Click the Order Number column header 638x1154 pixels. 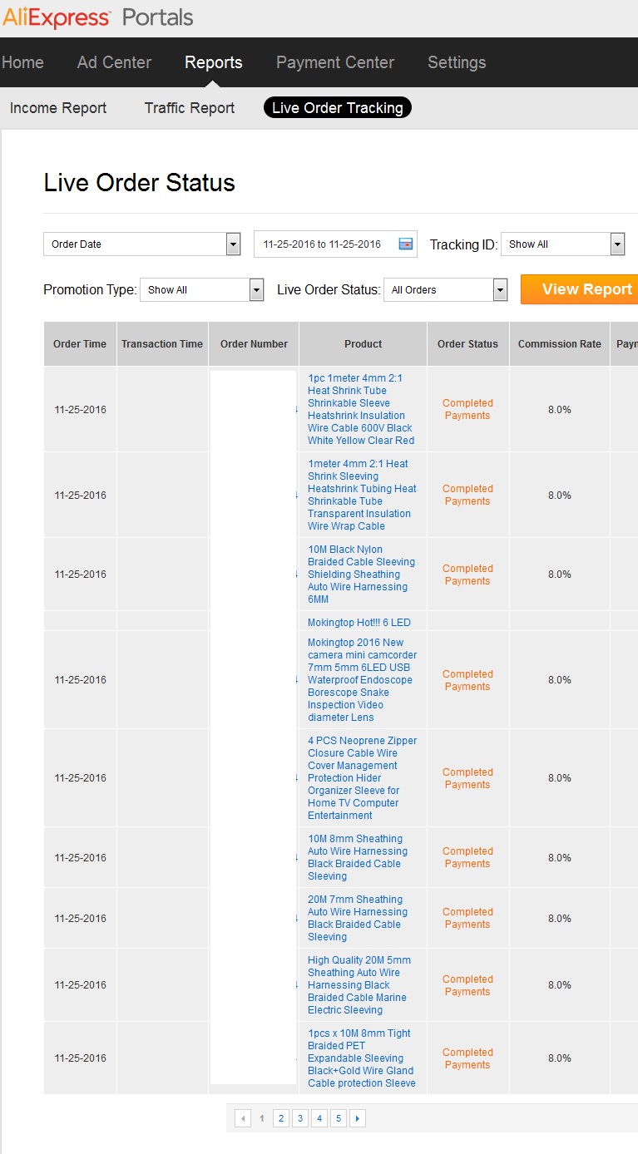254,344
